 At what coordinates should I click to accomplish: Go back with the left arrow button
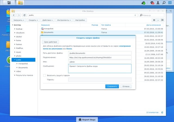pos(14,15)
